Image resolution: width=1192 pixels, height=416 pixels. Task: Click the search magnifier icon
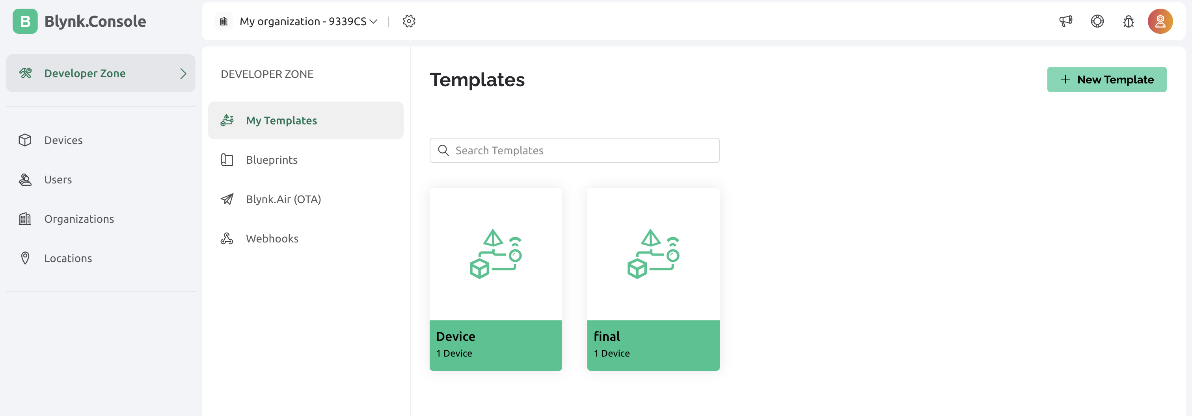coord(443,150)
